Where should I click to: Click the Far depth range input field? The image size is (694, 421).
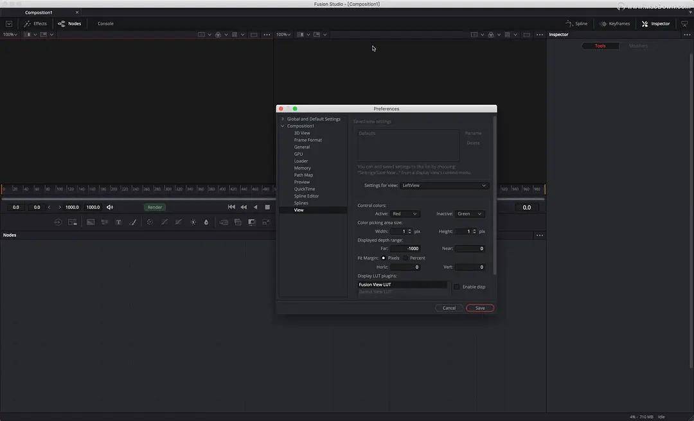[405, 249]
